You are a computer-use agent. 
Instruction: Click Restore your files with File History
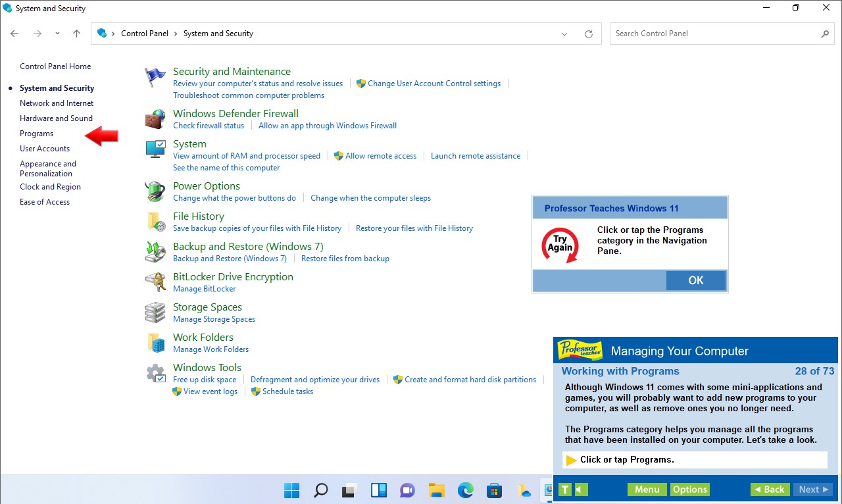tap(414, 228)
